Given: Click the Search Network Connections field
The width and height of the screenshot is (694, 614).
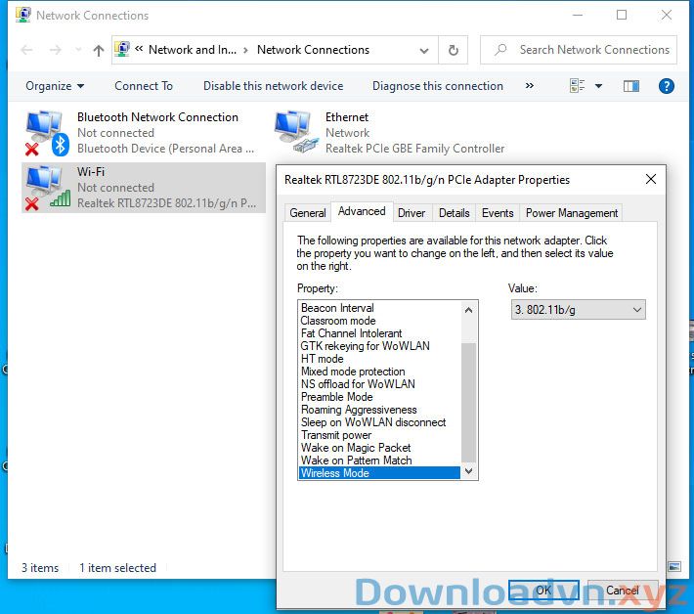Looking at the screenshot, I should [x=579, y=50].
